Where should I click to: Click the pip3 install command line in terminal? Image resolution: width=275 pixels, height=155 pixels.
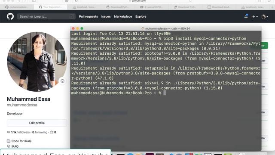tap(159, 38)
